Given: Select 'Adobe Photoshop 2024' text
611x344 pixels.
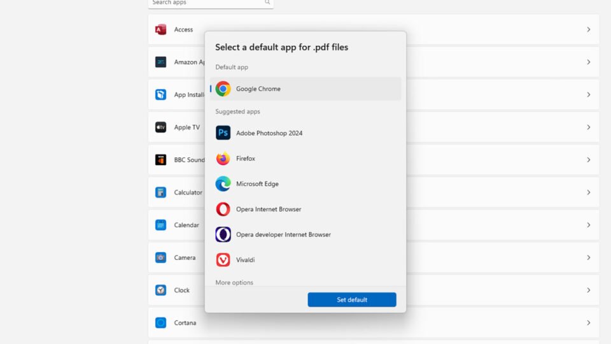Looking at the screenshot, I should coord(269,133).
